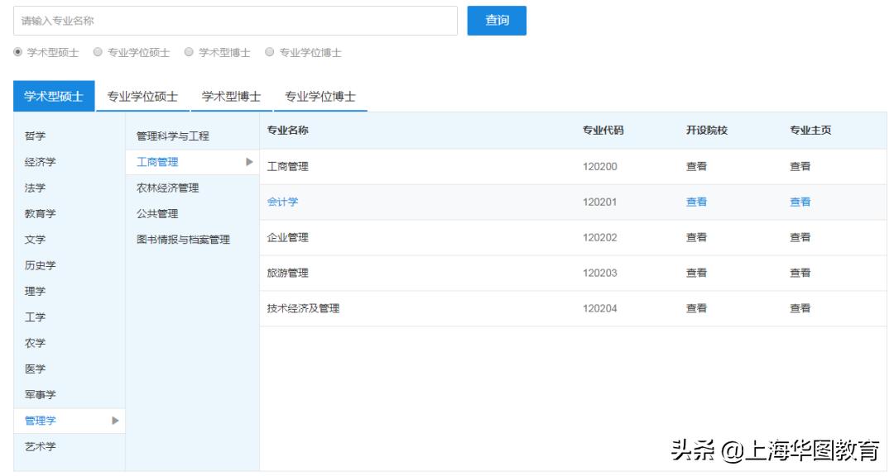The height and width of the screenshot is (476, 894).
Task: Click the 查询 search button
Action: click(x=497, y=21)
